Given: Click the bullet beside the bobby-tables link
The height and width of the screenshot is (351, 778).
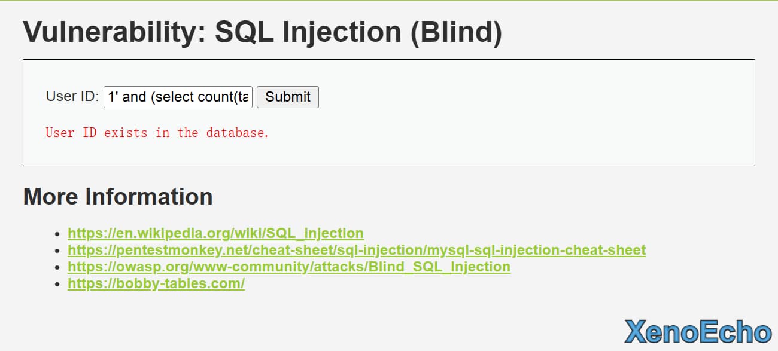Looking at the screenshot, I should point(57,284).
